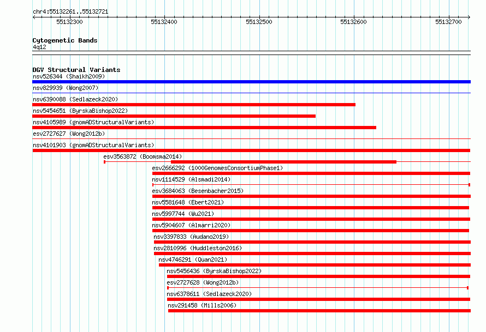Click ruler position 55132600

pos(354,22)
